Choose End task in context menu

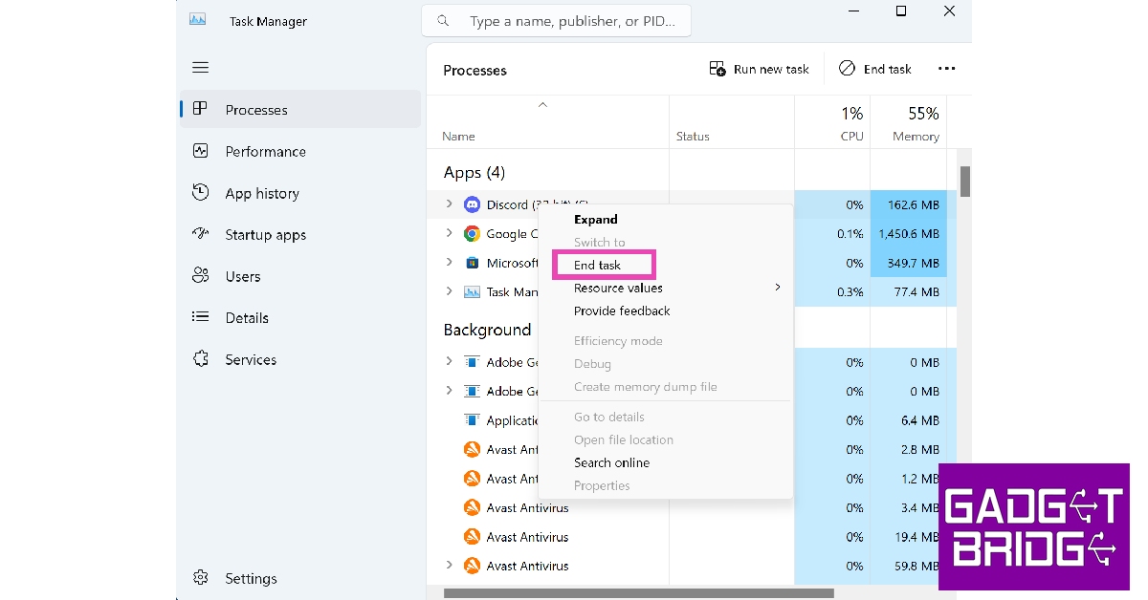(x=598, y=265)
